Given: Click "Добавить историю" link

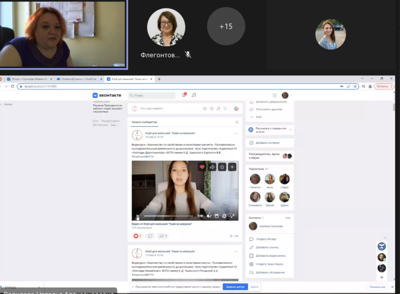Looking at the screenshot, I should coord(267,143).
